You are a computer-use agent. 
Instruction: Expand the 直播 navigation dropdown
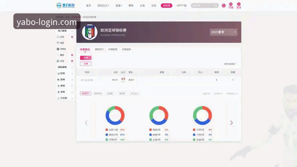click(119, 6)
